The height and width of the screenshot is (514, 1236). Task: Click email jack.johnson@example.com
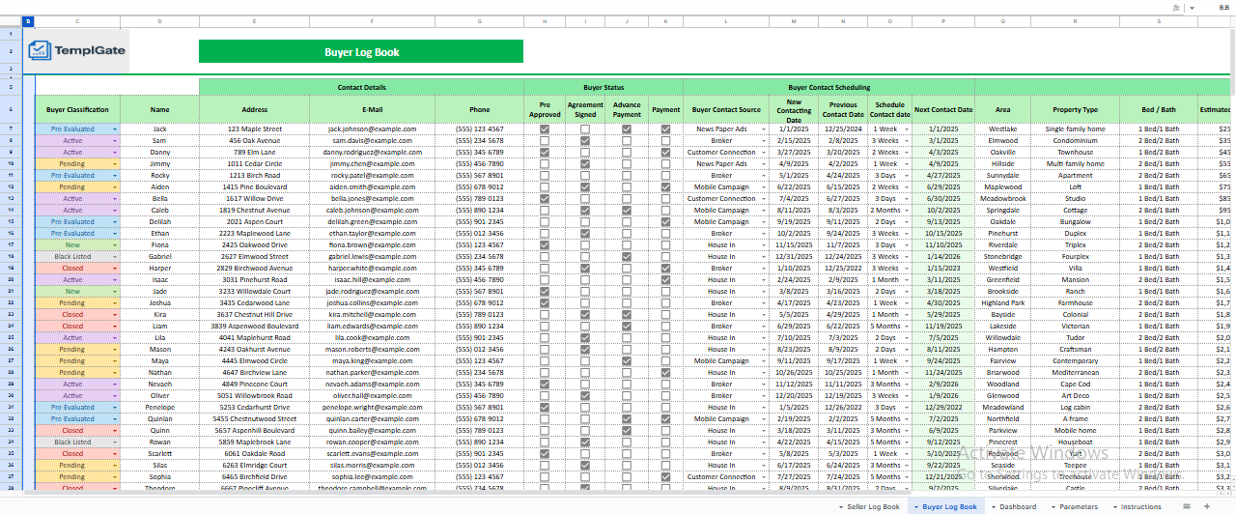(x=372, y=128)
